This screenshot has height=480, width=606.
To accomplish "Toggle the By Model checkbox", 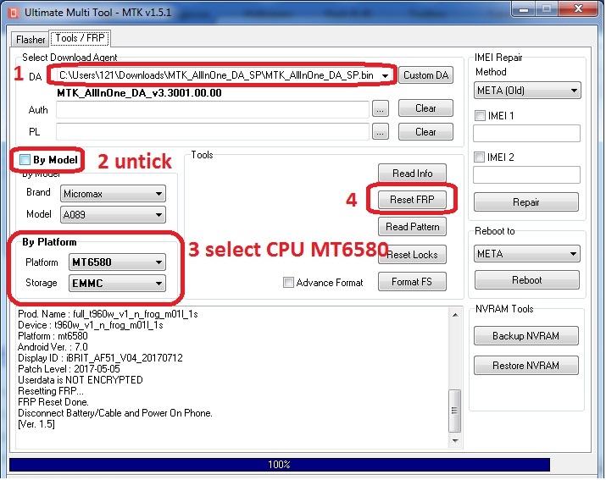I will tap(25, 159).
